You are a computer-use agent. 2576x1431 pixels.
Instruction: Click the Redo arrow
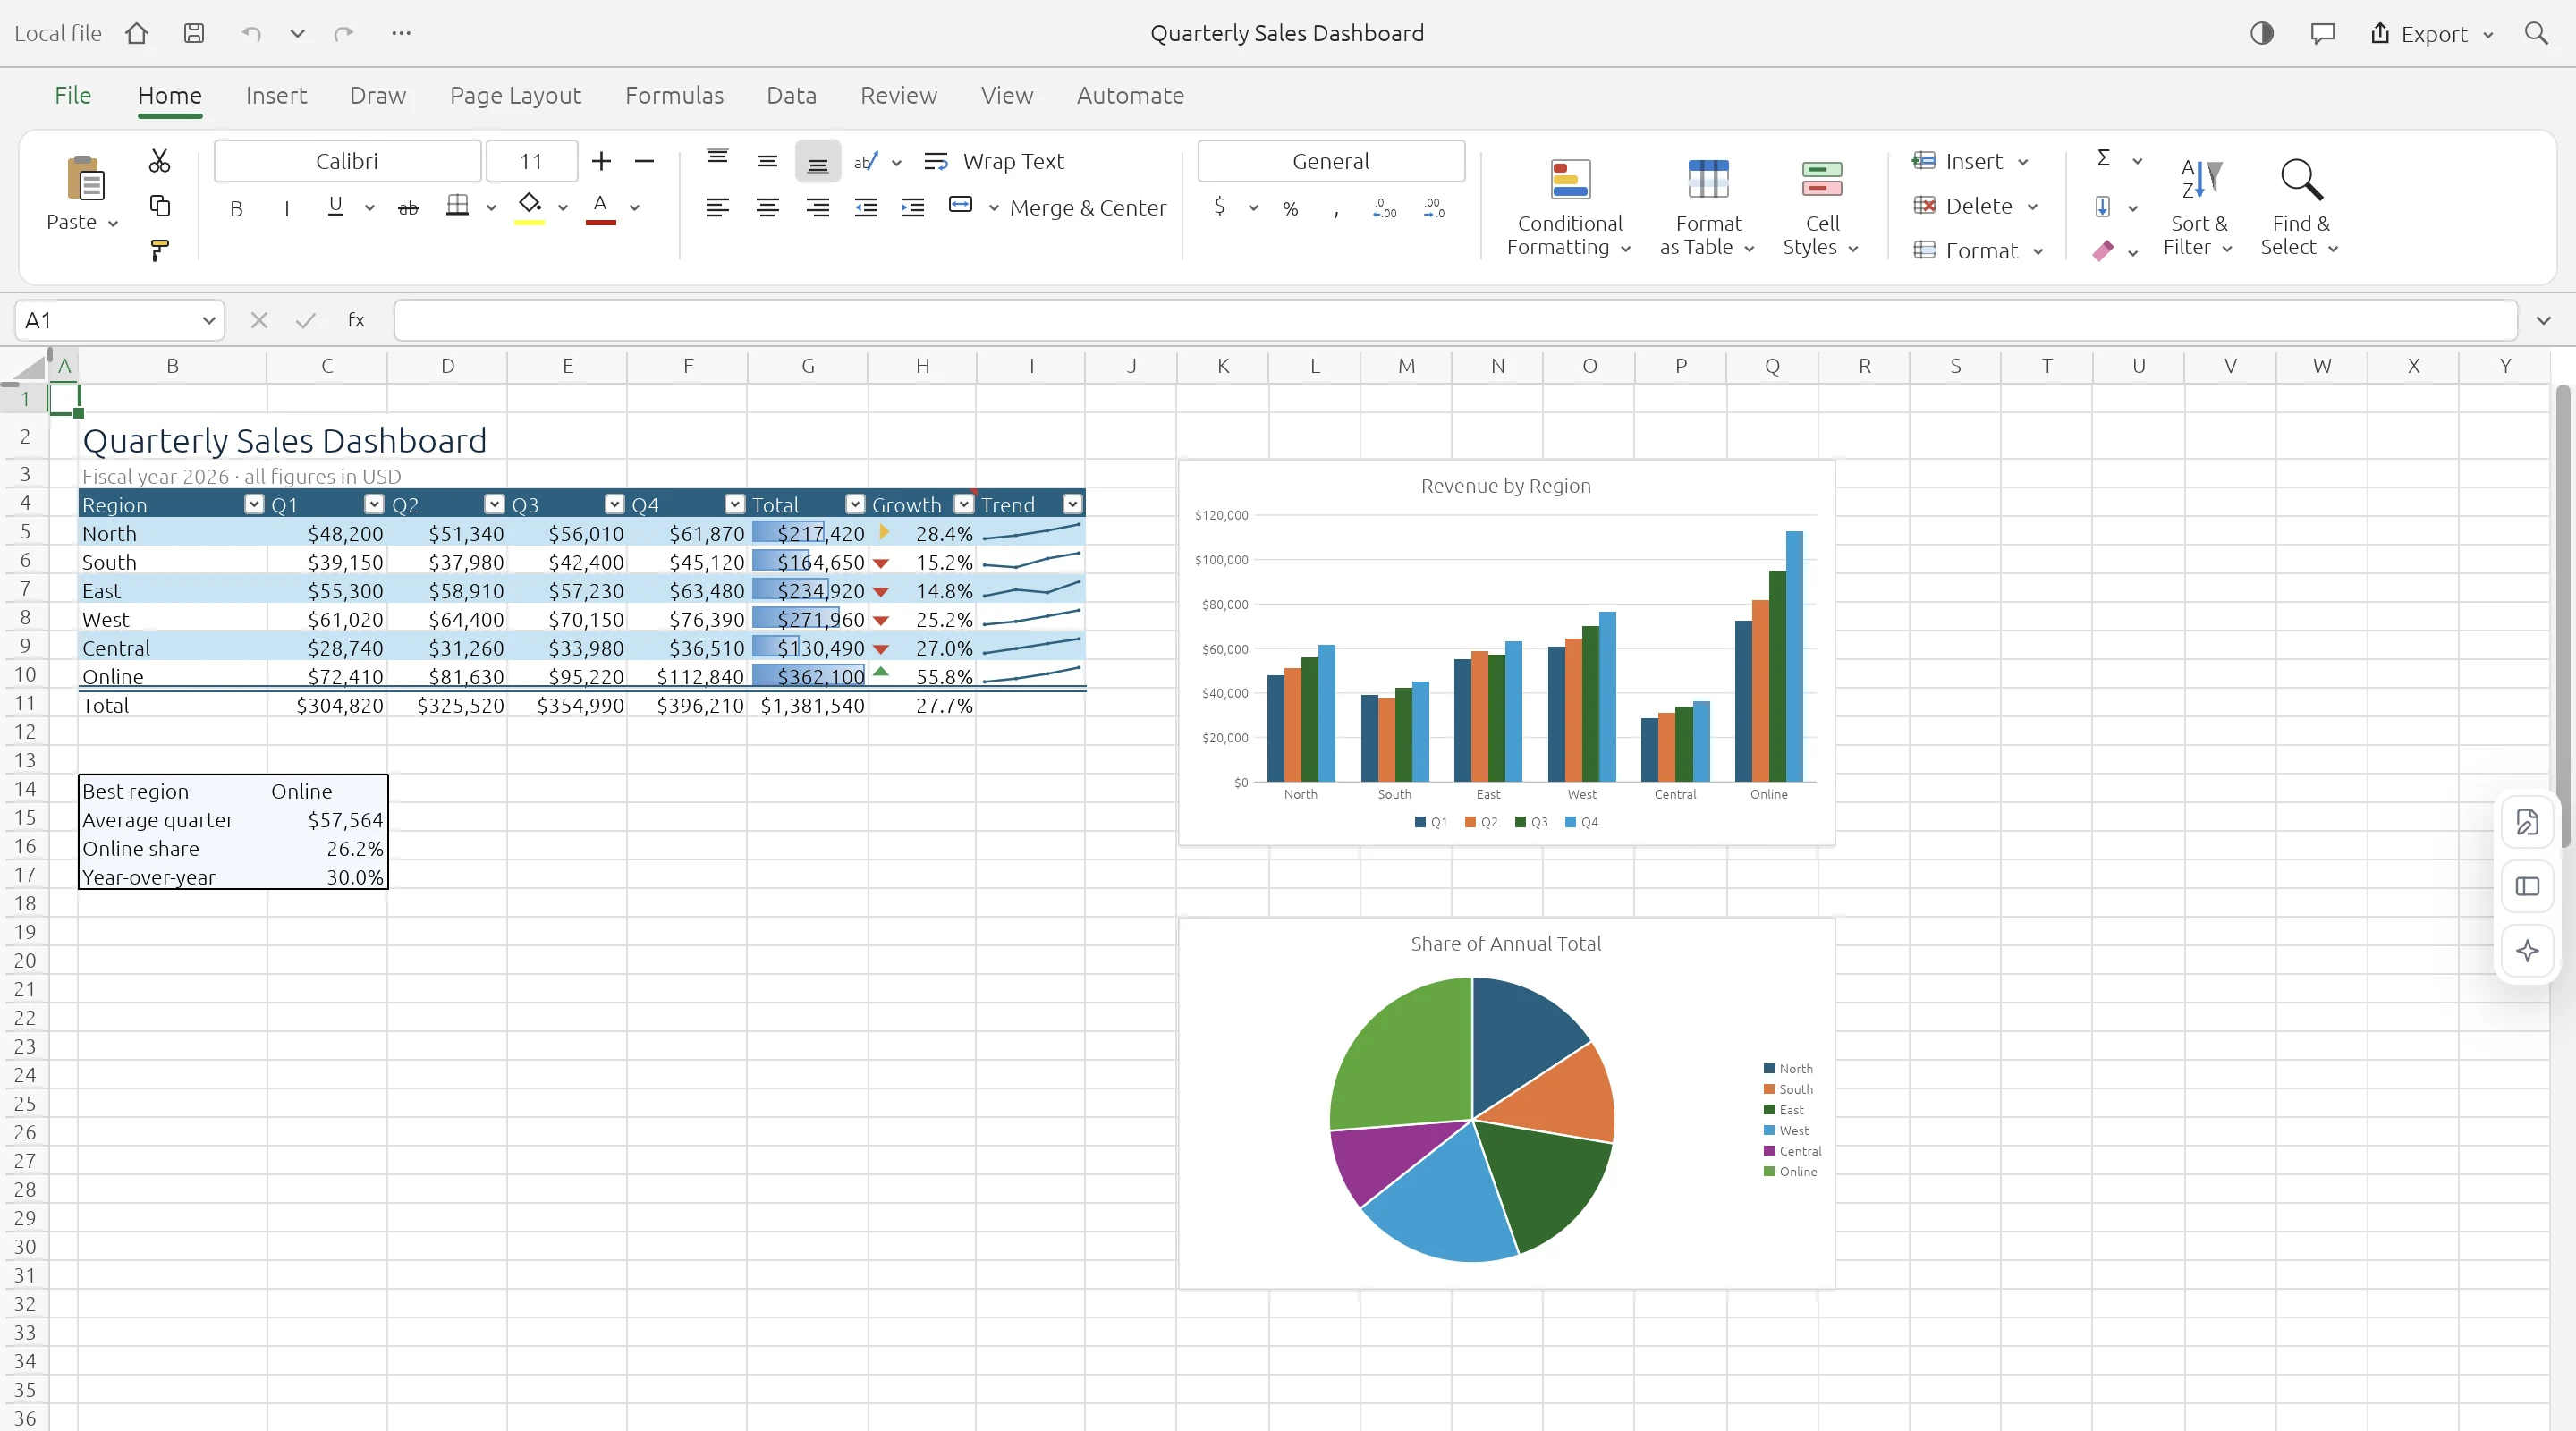click(344, 33)
